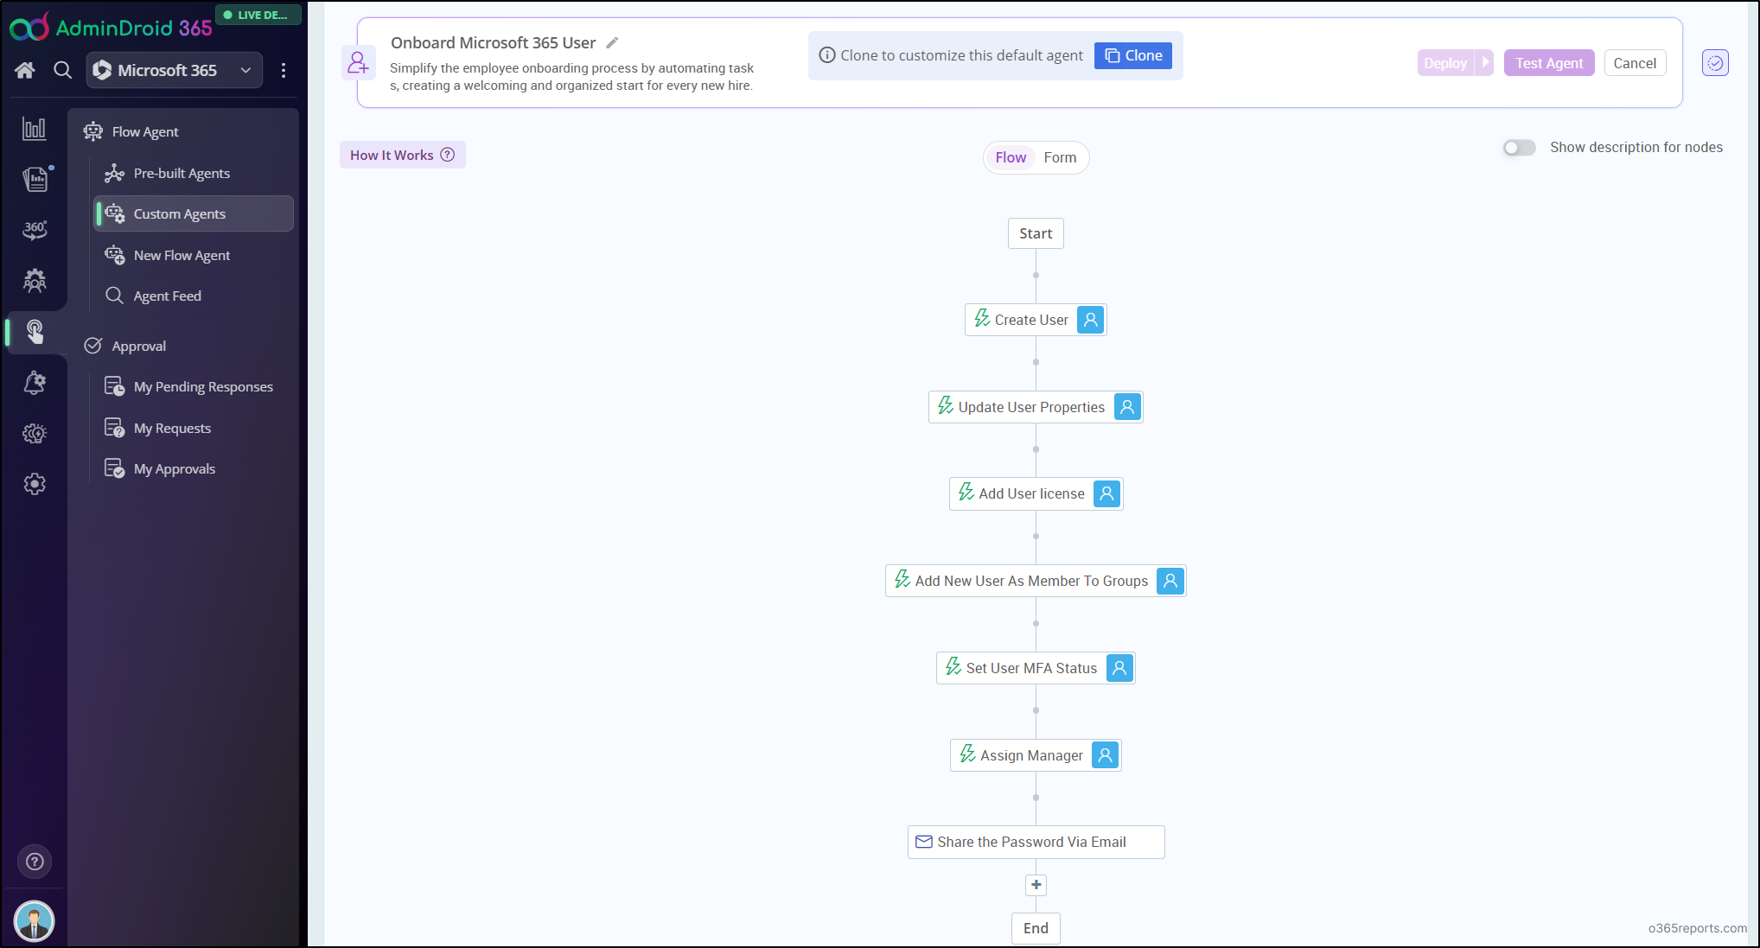Click the 360 analytics icon in the left rail

click(35, 230)
